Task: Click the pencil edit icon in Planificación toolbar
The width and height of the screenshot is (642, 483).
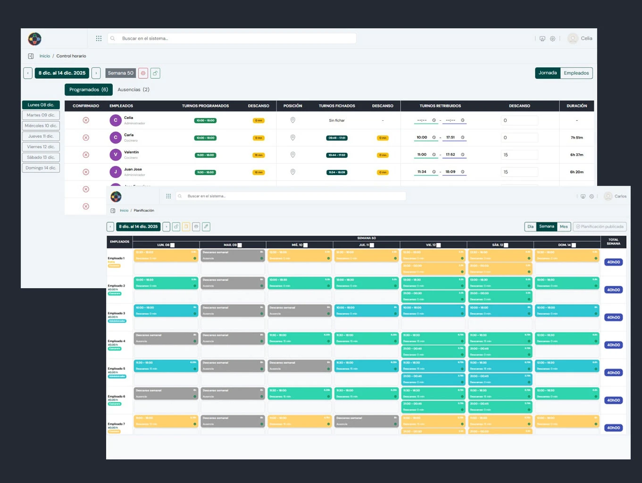Action: pos(206,227)
